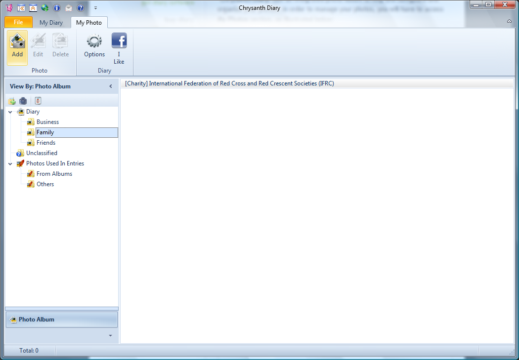Click the add album icon with green plus

[12, 101]
